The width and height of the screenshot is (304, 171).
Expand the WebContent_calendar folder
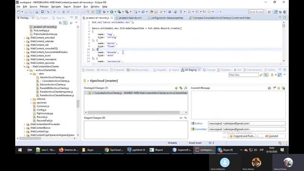click(25, 41)
